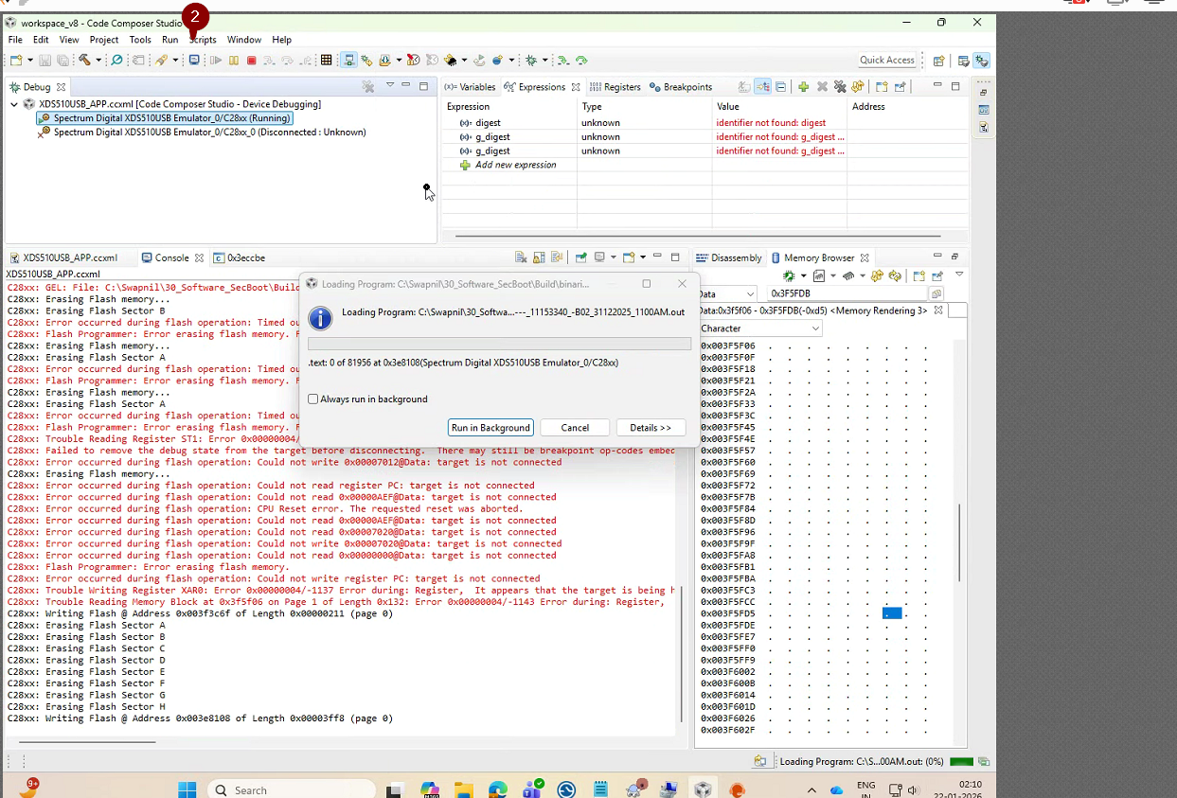
Task: Click the red Terminate debug icon
Action: click(252, 61)
